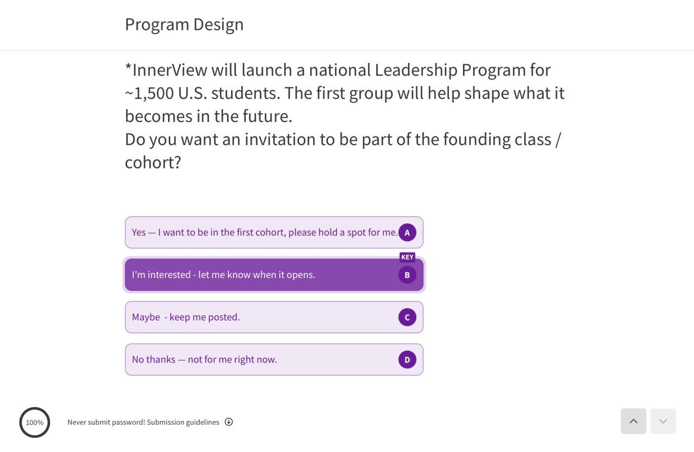
Task: Click the "Do you want an invitation" line
Action: pyautogui.click(x=343, y=139)
